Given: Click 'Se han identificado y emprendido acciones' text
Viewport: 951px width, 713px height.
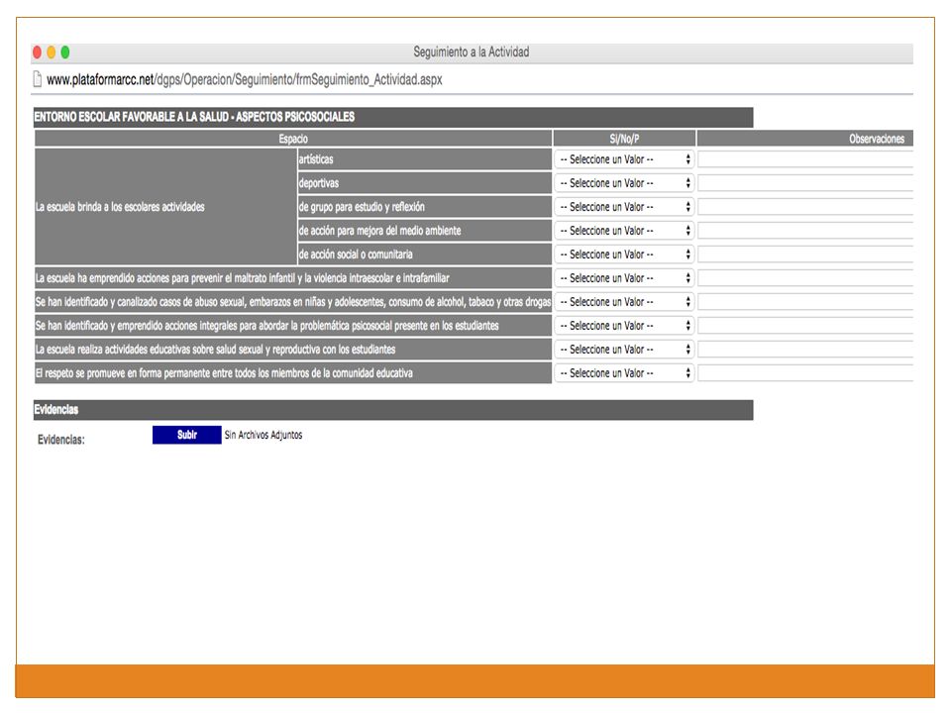Looking at the screenshot, I should click(266, 326).
